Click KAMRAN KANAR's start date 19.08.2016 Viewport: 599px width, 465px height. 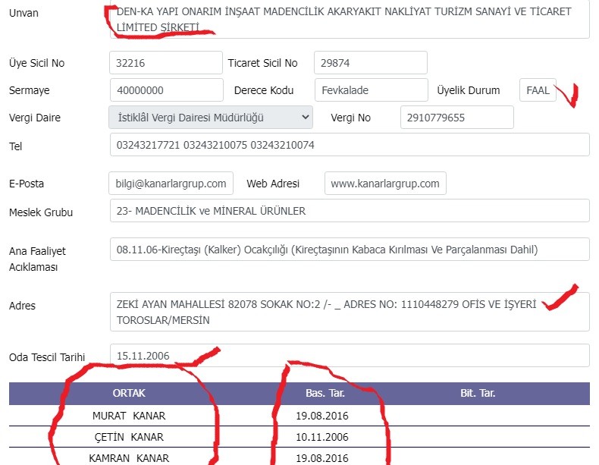click(322, 458)
